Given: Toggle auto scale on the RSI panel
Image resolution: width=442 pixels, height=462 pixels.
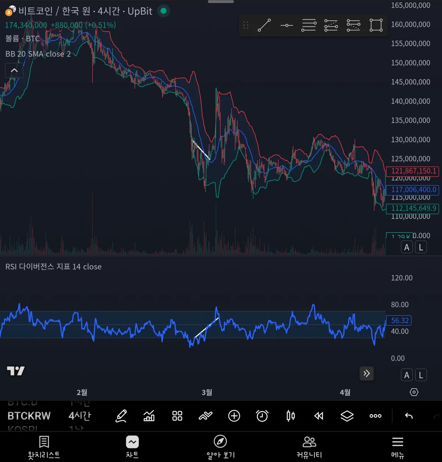Looking at the screenshot, I should click(x=407, y=375).
